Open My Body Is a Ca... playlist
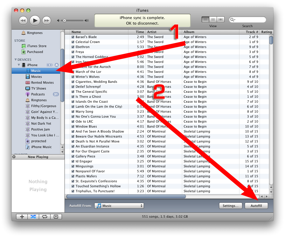 tap(36, 118)
